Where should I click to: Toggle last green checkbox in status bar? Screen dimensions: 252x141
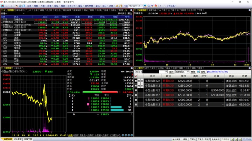point(240,139)
